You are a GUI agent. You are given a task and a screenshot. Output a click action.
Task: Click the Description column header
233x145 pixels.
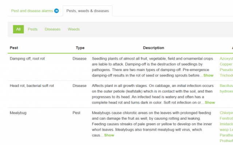[154, 48]
